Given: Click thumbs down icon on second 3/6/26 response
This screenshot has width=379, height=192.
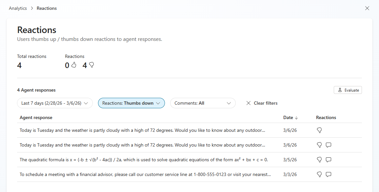Looking at the screenshot, I should [x=319, y=145].
